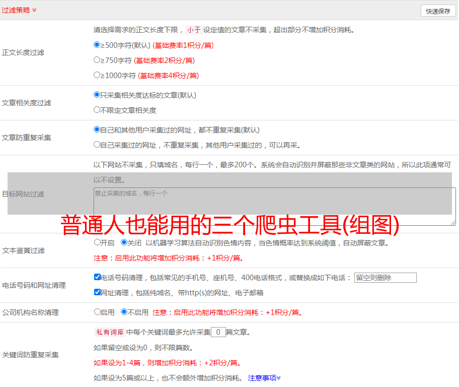459x387 pixels.
Task: Select 只采集相关度达标的文章 radio option
Action: click(x=97, y=95)
